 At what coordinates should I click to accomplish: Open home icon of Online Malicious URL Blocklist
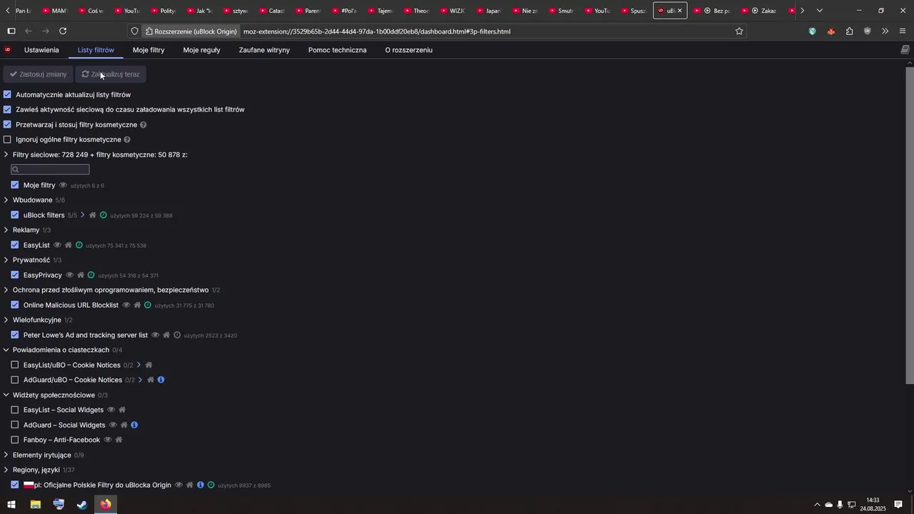click(x=137, y=306)
